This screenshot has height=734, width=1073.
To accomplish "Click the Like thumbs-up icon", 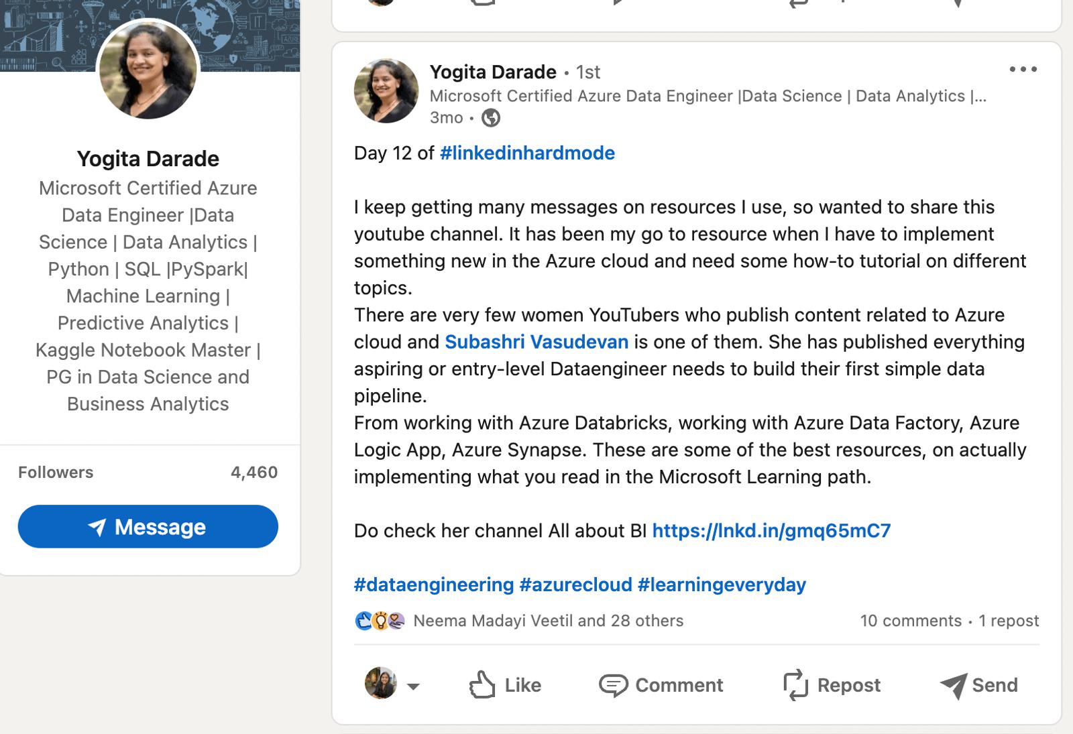I will click(482, 684).
